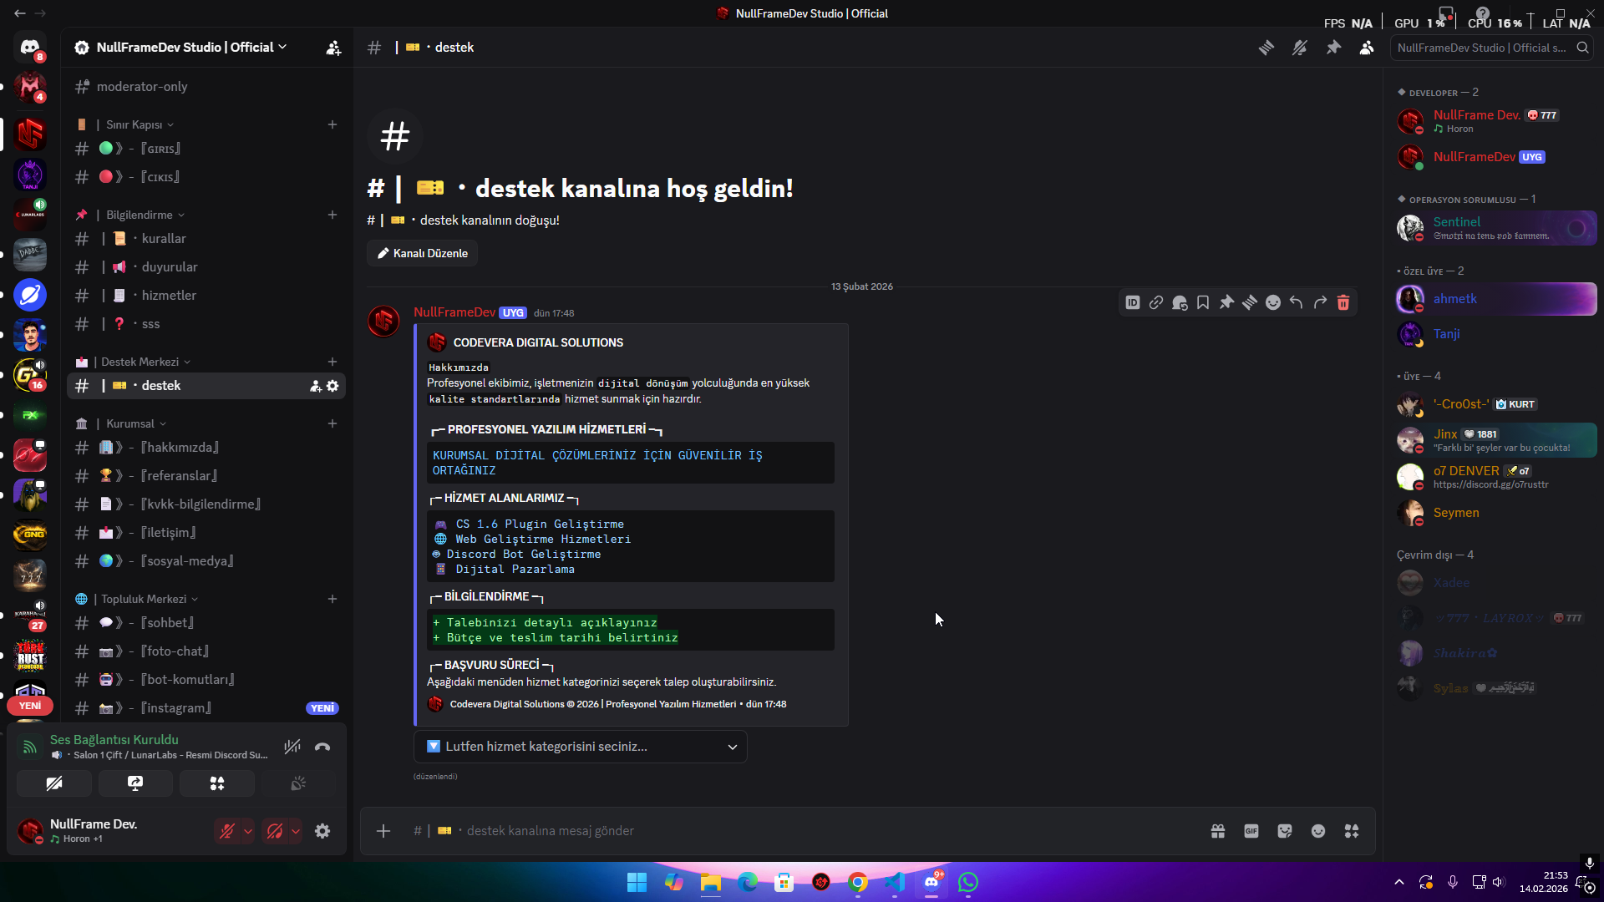Share your screen in voice panel
The image size is (1604, 902).
(135, 783)
